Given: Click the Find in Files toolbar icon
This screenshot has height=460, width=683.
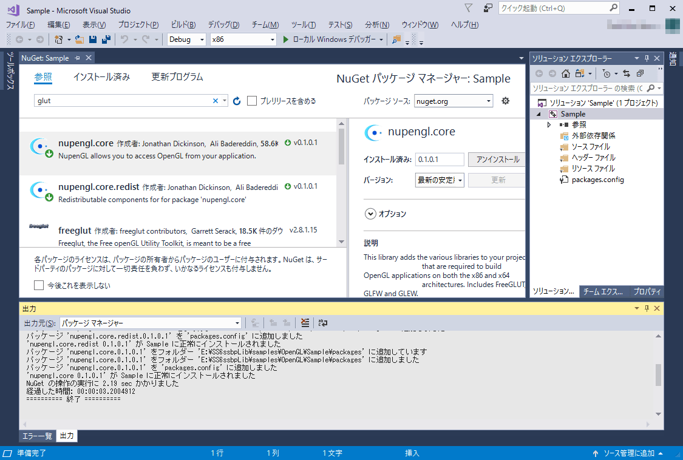Looking at the screenshot, I should tap(396, 39).
